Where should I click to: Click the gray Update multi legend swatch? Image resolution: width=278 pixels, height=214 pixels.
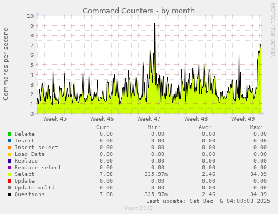pyautogui.click(x=10, y=188)
